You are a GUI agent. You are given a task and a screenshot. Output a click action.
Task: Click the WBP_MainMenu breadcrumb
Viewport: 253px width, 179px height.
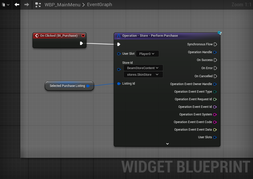click(62, 5)
